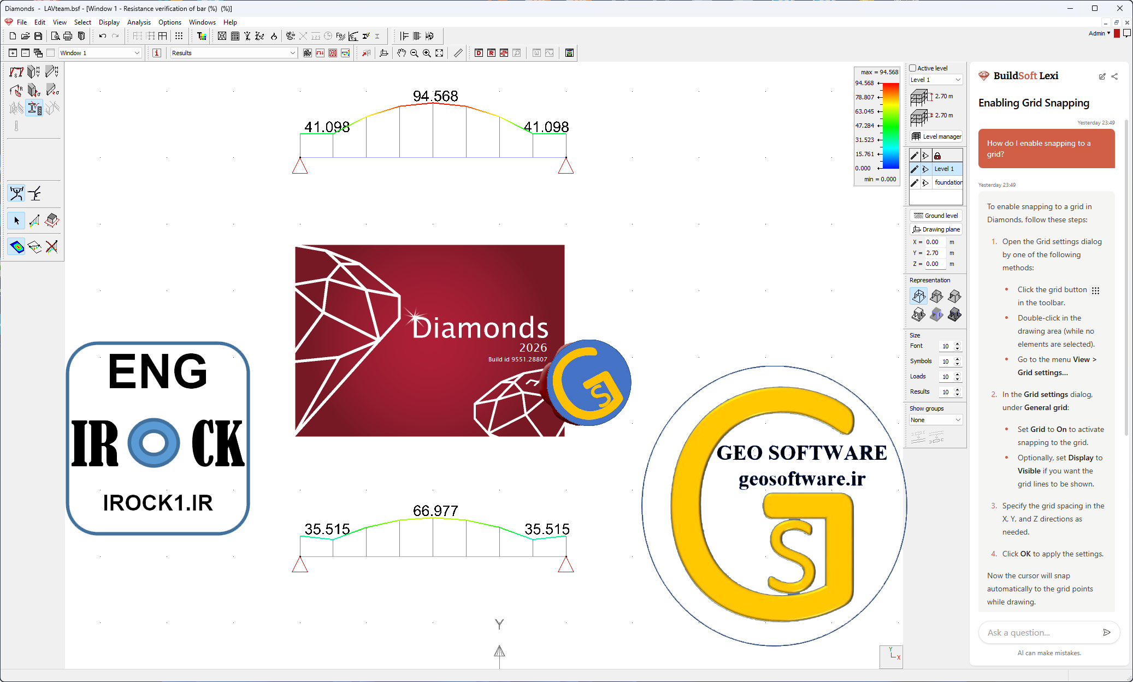Send the question with the arrow icon
The width and height of the screenshot is (1133, 682).
coord(1106,632)
